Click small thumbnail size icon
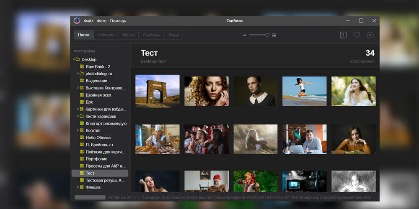Viewport: 419px width, 209px height. (x=245, y=35)
